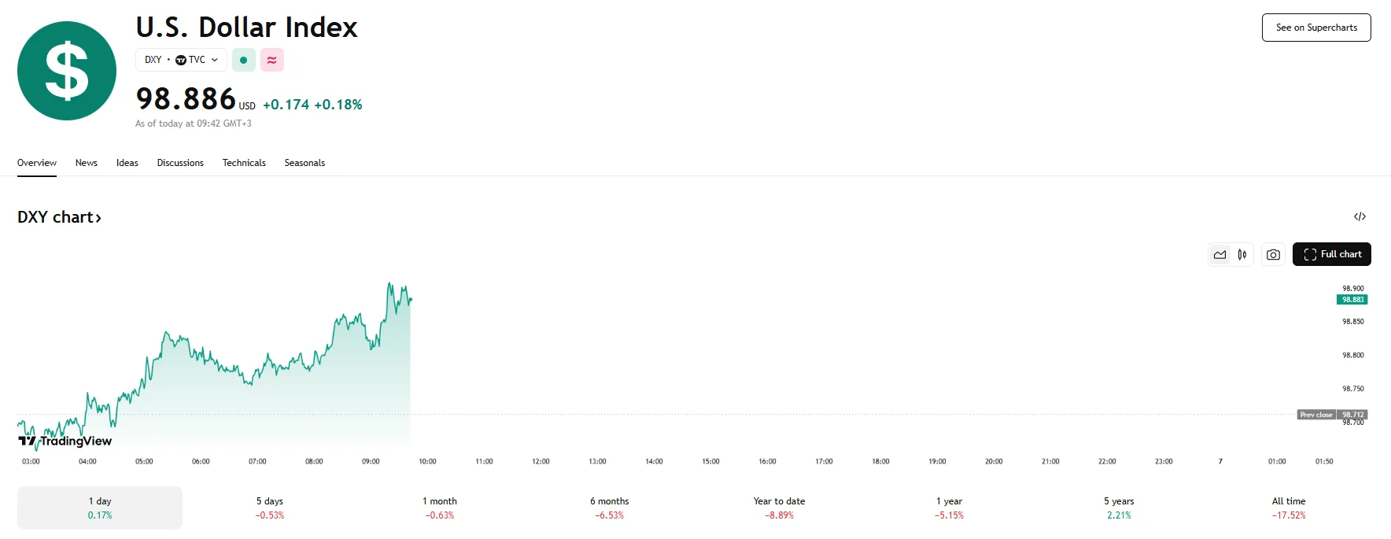Click the green 98.883 current price label

tap(1352, 300)
